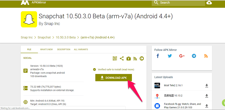Select the FILE tab
Screen dimensions: 225x110
tap(29, 50)
